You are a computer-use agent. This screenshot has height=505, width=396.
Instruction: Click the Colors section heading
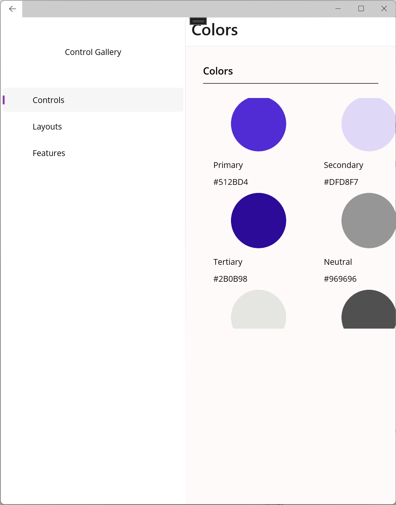pyautogui.click(x=218, y=71)
